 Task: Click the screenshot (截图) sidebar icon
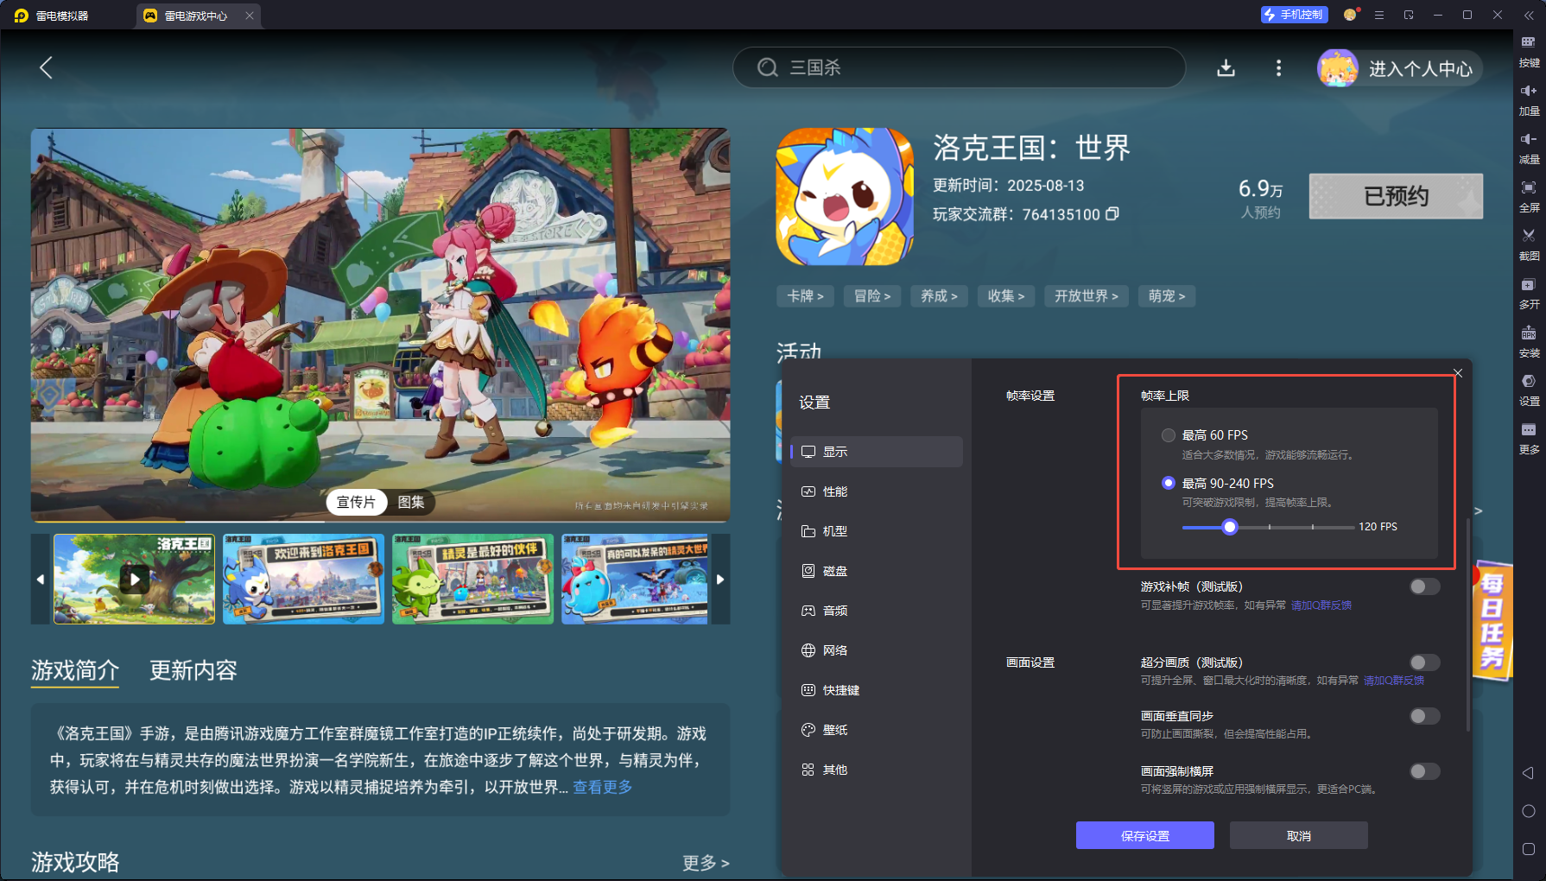1528,243
